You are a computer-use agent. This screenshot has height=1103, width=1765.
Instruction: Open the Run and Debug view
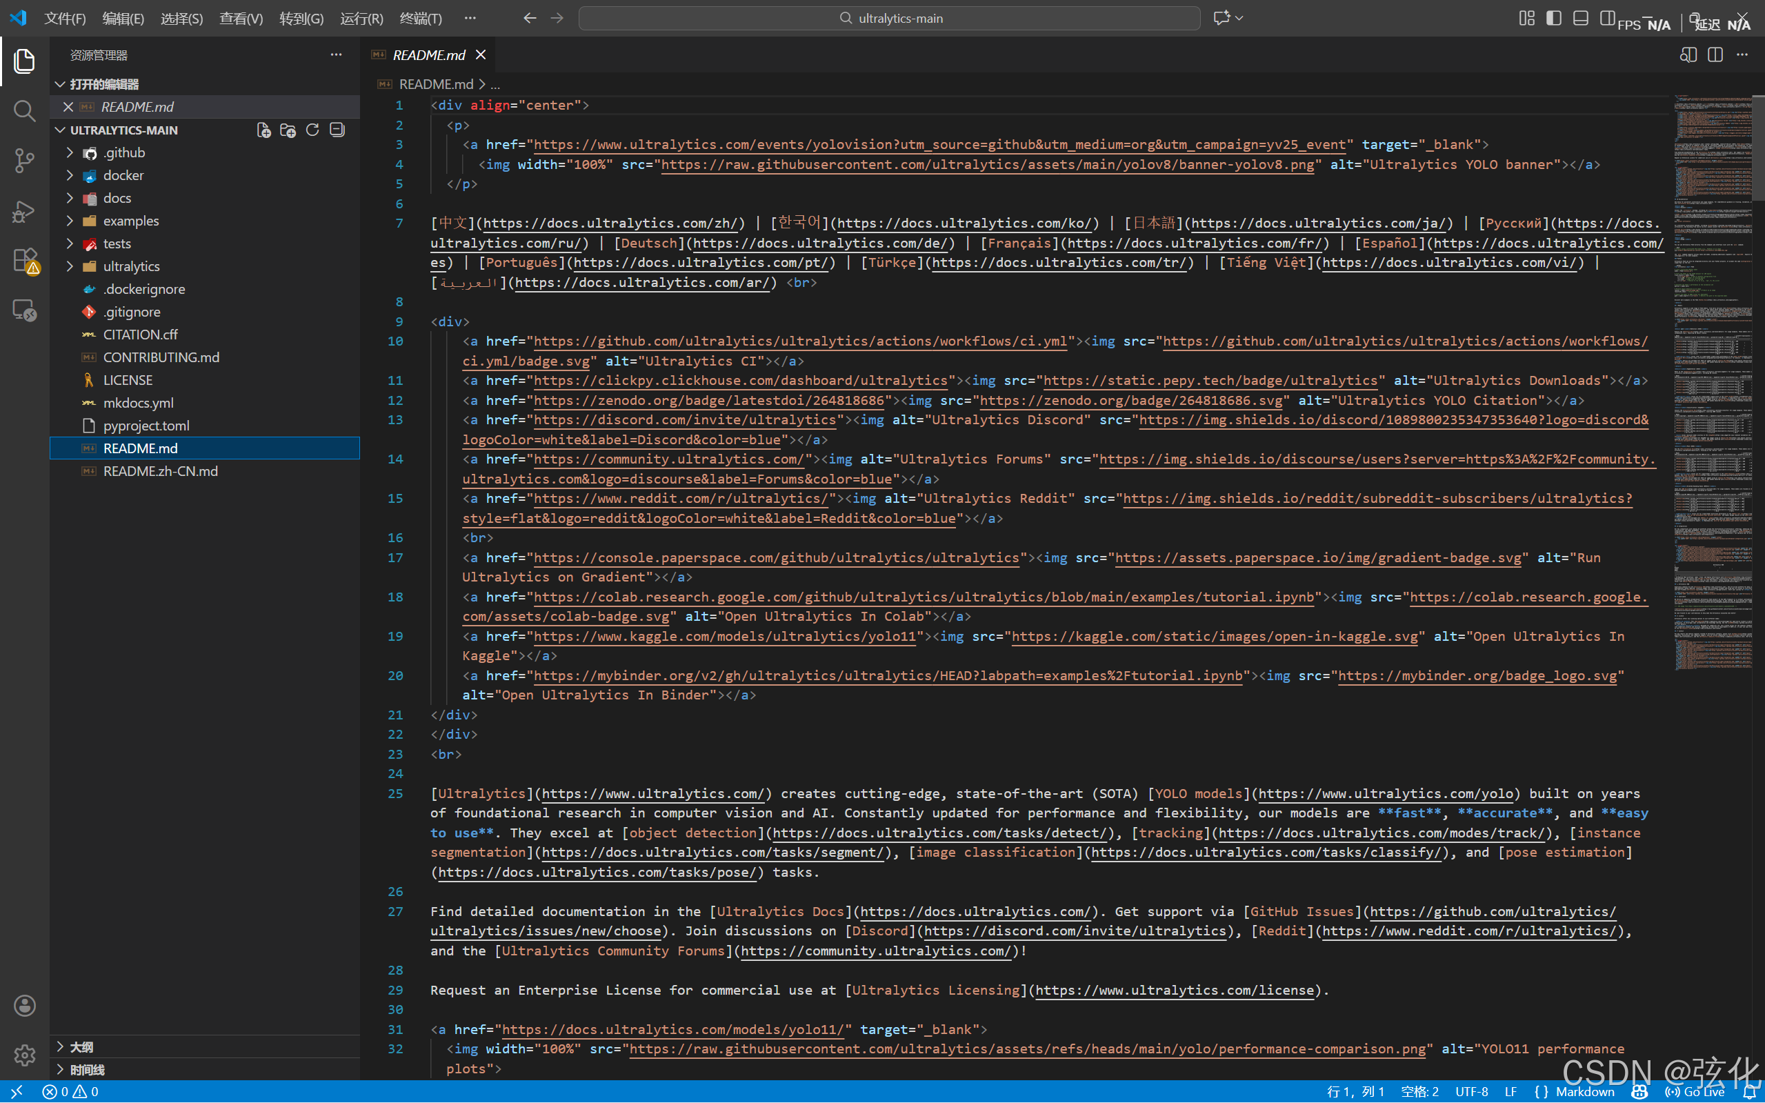[x=24, y=212]
